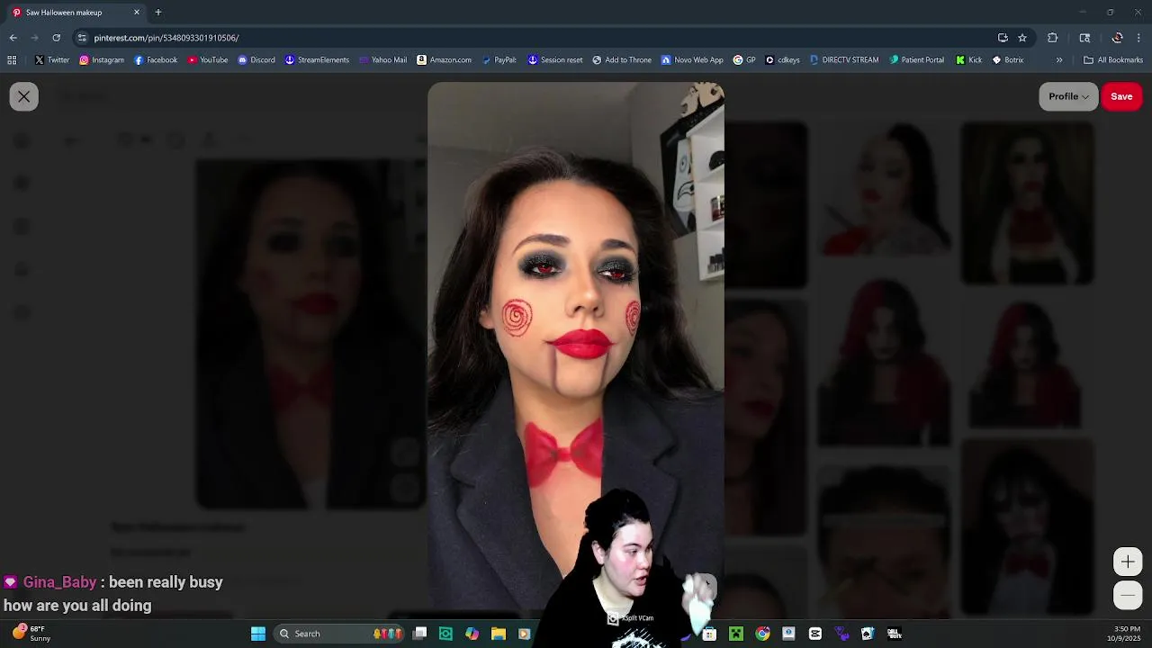Image resolution: width=1152 pixels, height=648 pixels.
Task: Open the DIRECTV STREAM bookmark
Action: 844,60
